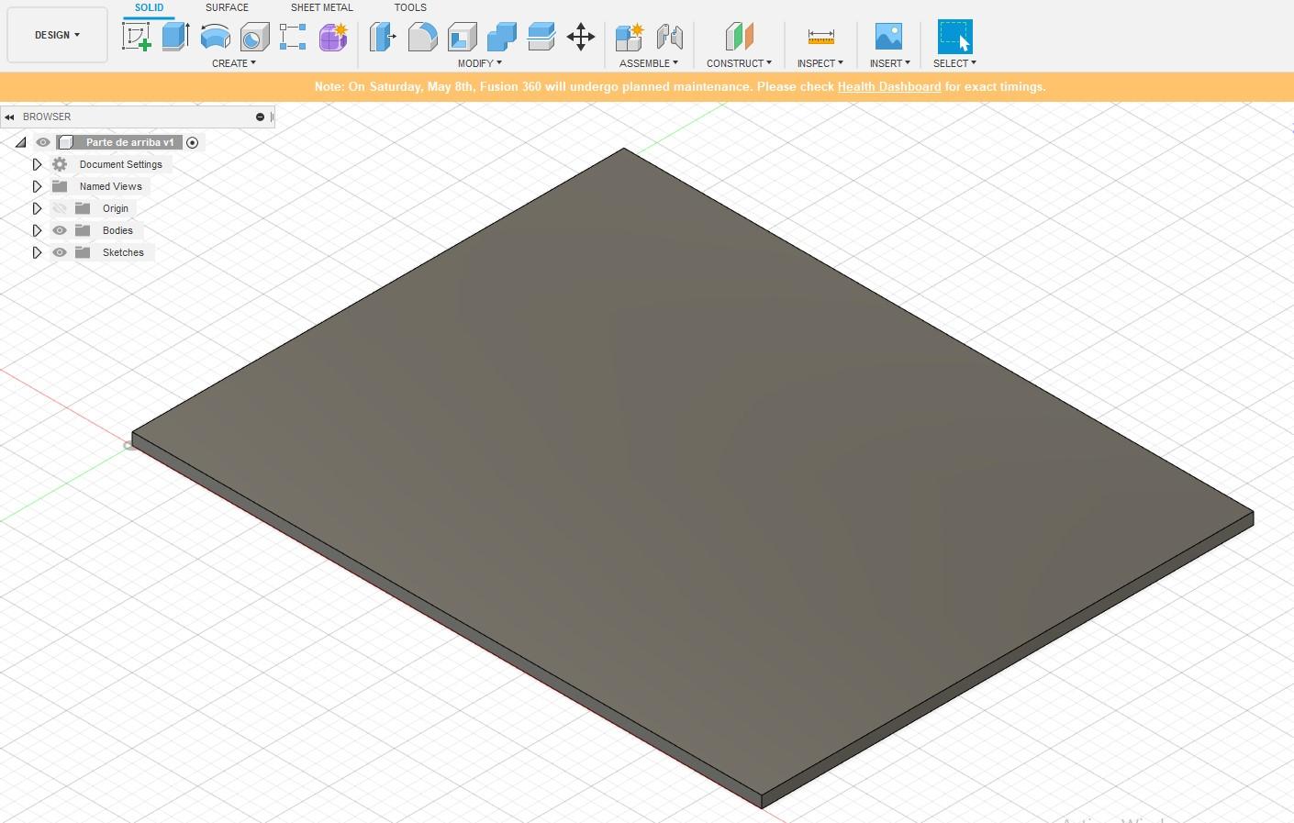Screen dimensions: 1294x823
Task: Select the Named Views label
Action: click(x=111, y=186)
